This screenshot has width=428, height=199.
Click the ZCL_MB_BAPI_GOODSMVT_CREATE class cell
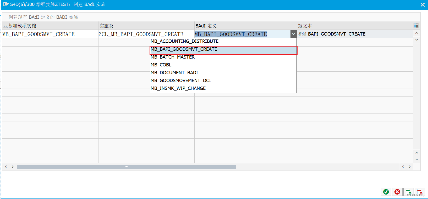146,34
